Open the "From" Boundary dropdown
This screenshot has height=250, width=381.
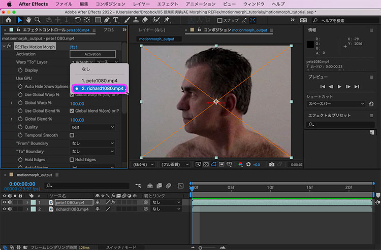(x=92, y=144)
